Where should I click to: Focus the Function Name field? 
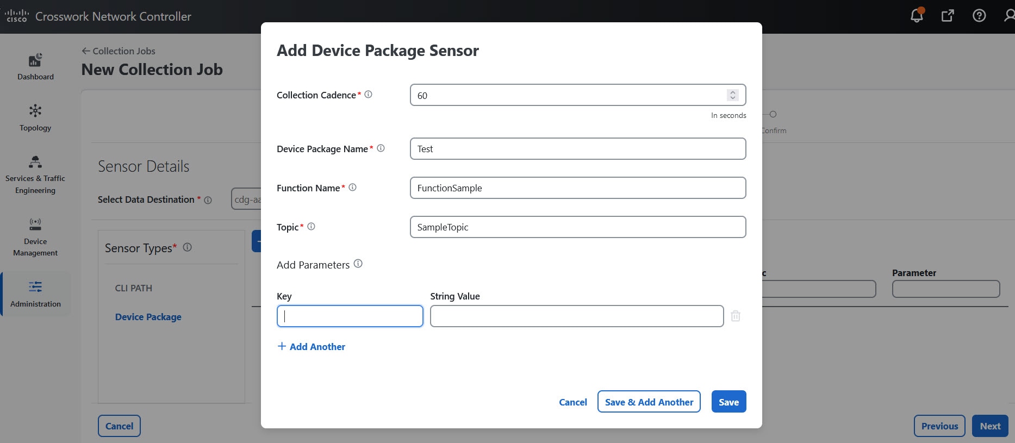click(x=578, y=188)
